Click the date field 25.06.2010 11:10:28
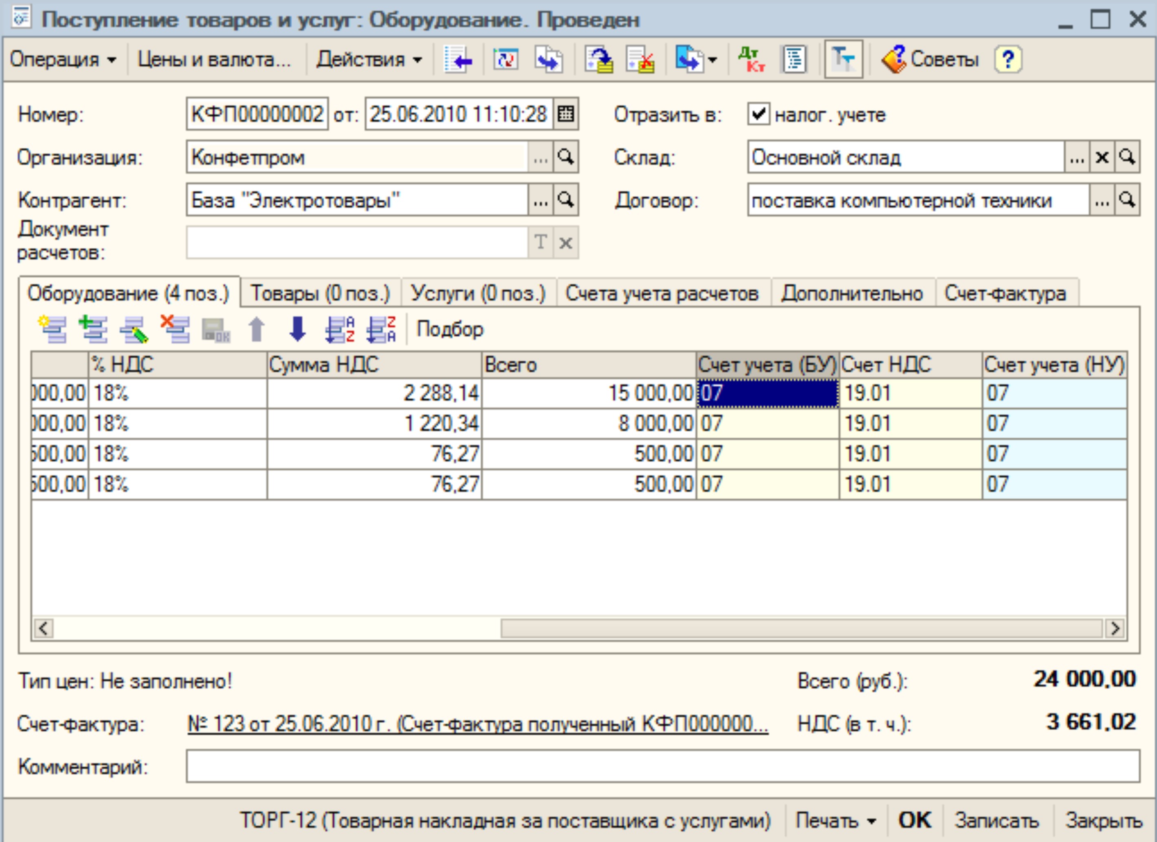 (459, 114)
